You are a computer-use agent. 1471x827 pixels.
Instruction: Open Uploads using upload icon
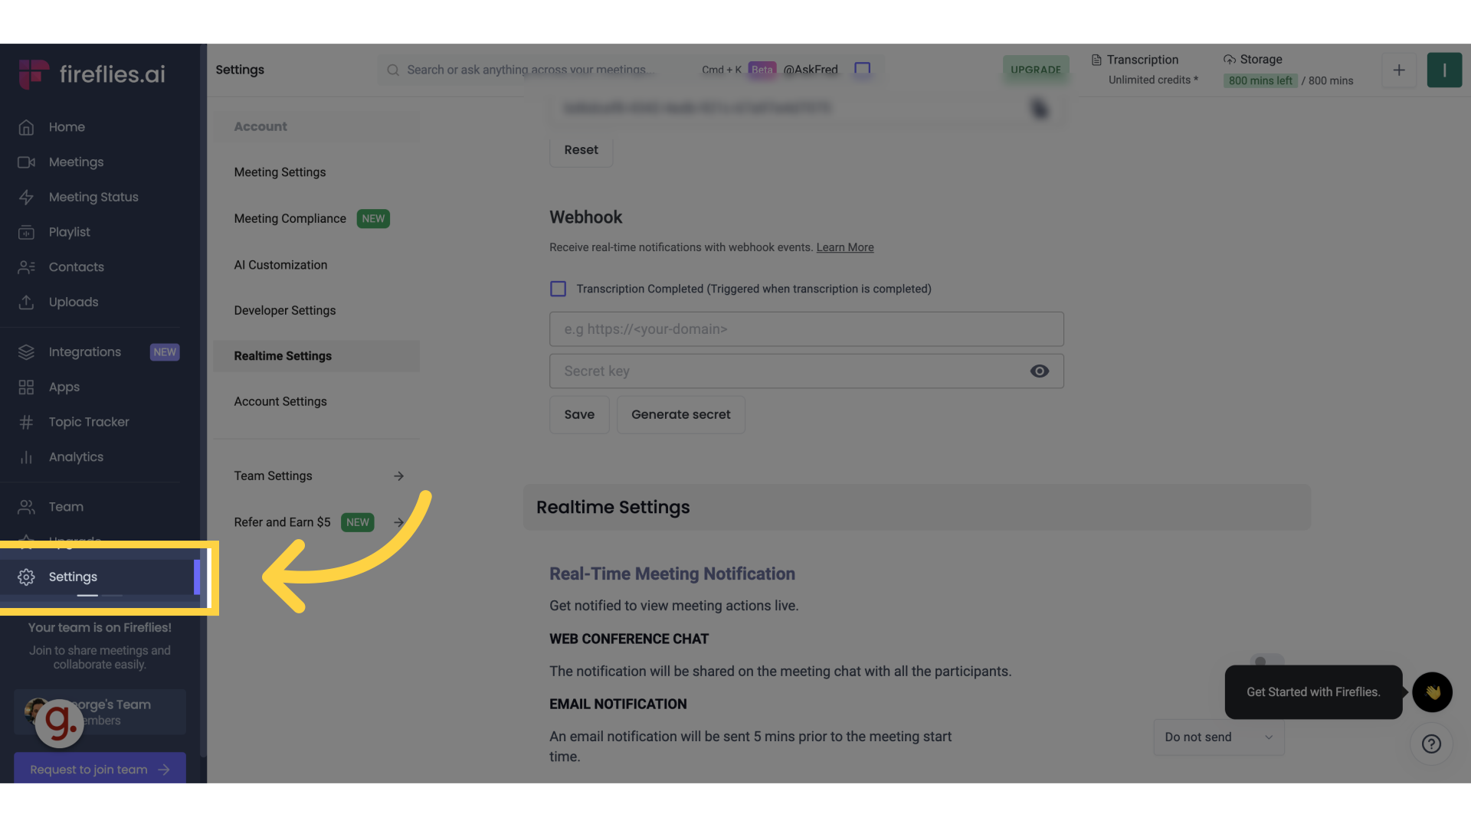point(26,302)
